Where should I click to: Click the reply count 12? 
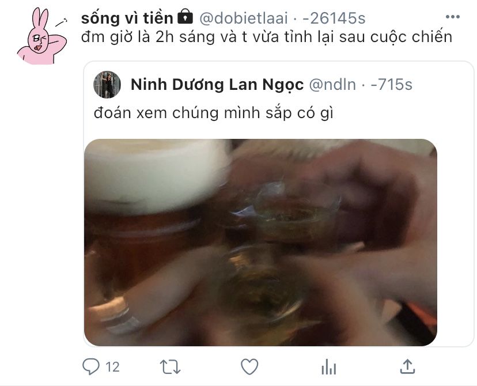tap(112, 367)
